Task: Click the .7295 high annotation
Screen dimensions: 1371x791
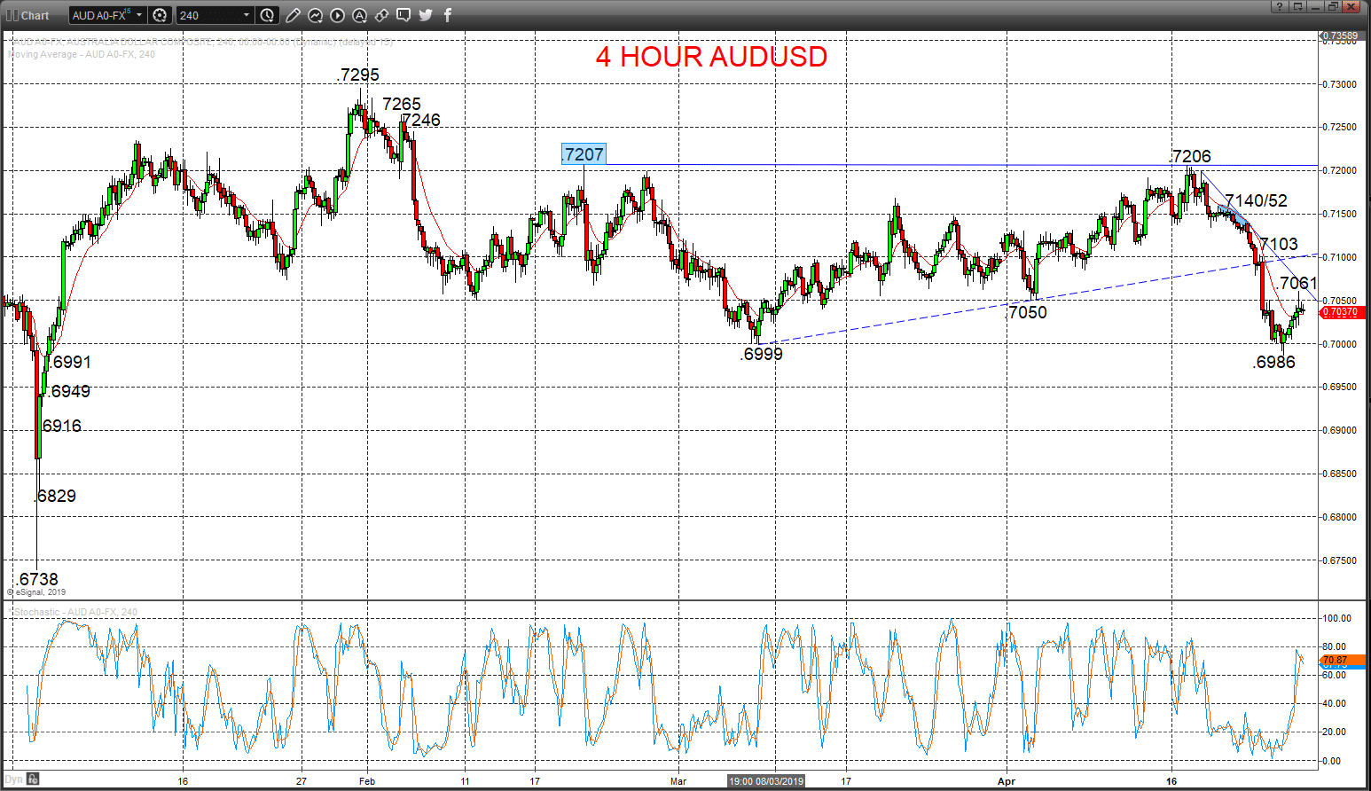Action: tap(359, 75)
